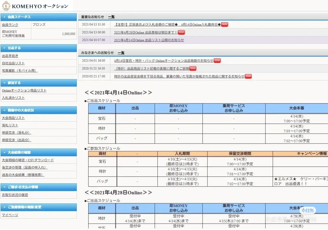Open the （時計）出品商品リスト記載の表現 notice
The width and height of the screenshot is (328, 230).
coord(152,69)
